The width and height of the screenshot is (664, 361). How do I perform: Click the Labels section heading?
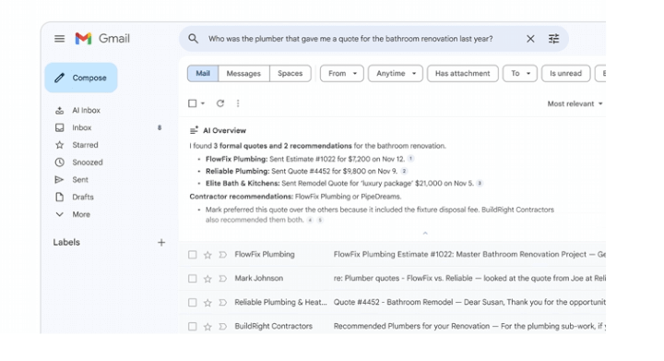(x=66, y=243)
